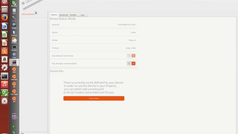Open the music player in launcher
The image size is (238, 134).
(4, 84)
